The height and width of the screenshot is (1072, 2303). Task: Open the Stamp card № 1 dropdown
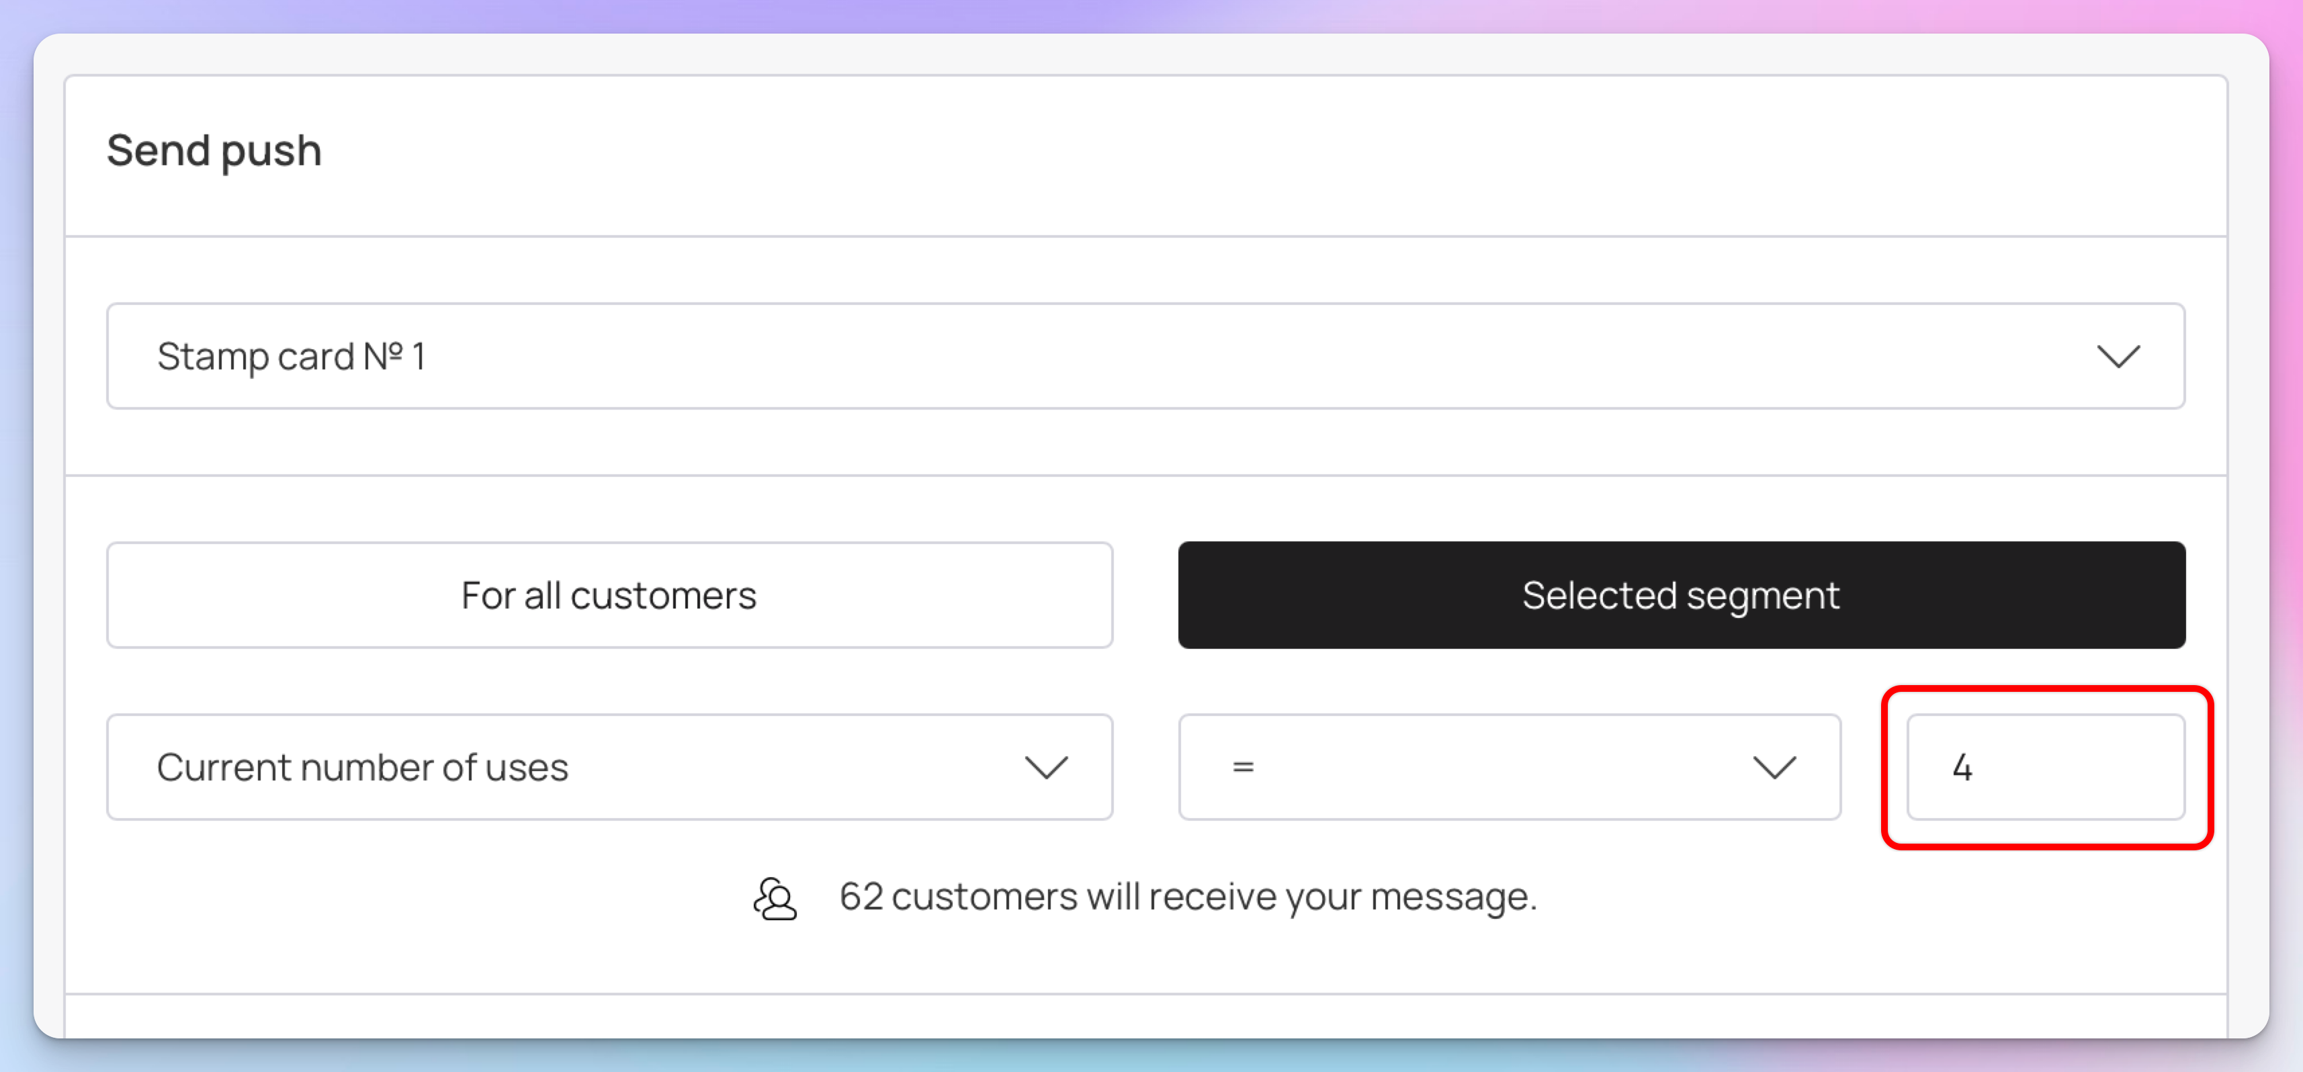pos(1144,357)
